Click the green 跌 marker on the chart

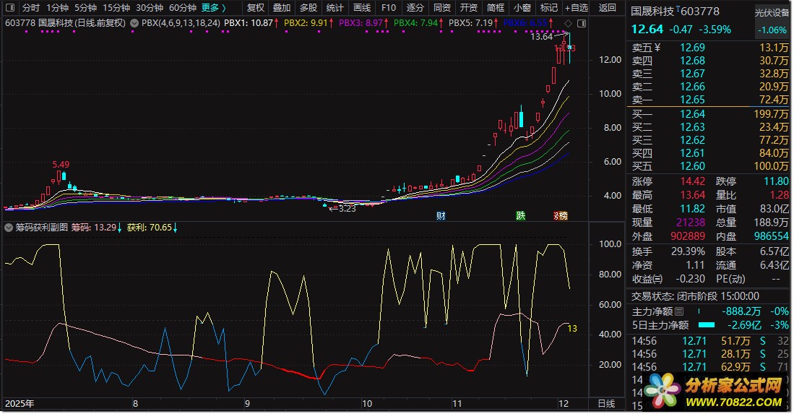520,215
